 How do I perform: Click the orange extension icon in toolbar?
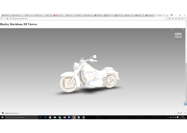176,19
